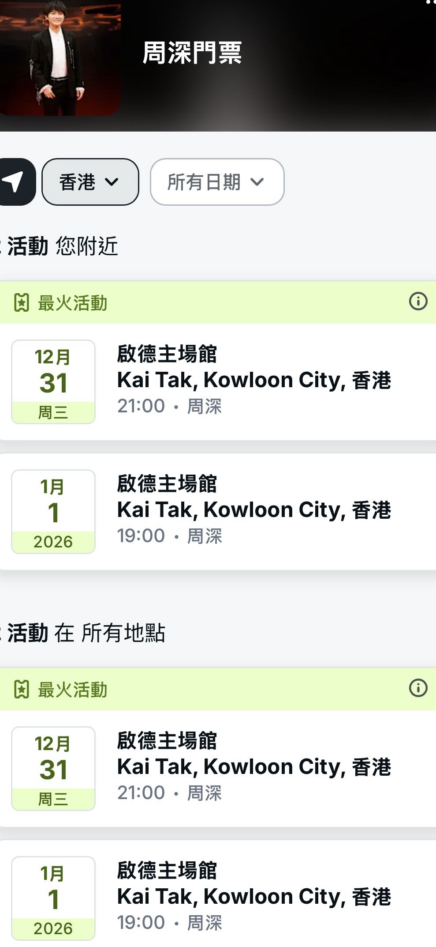
Task: Click info icon in all-locations 最火活動 banner
Action: click(418, 688)
